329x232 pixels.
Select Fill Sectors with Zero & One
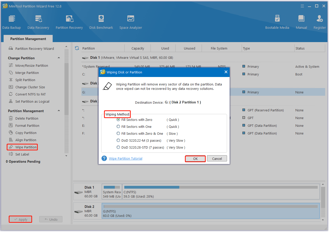[x=118, y=133]
